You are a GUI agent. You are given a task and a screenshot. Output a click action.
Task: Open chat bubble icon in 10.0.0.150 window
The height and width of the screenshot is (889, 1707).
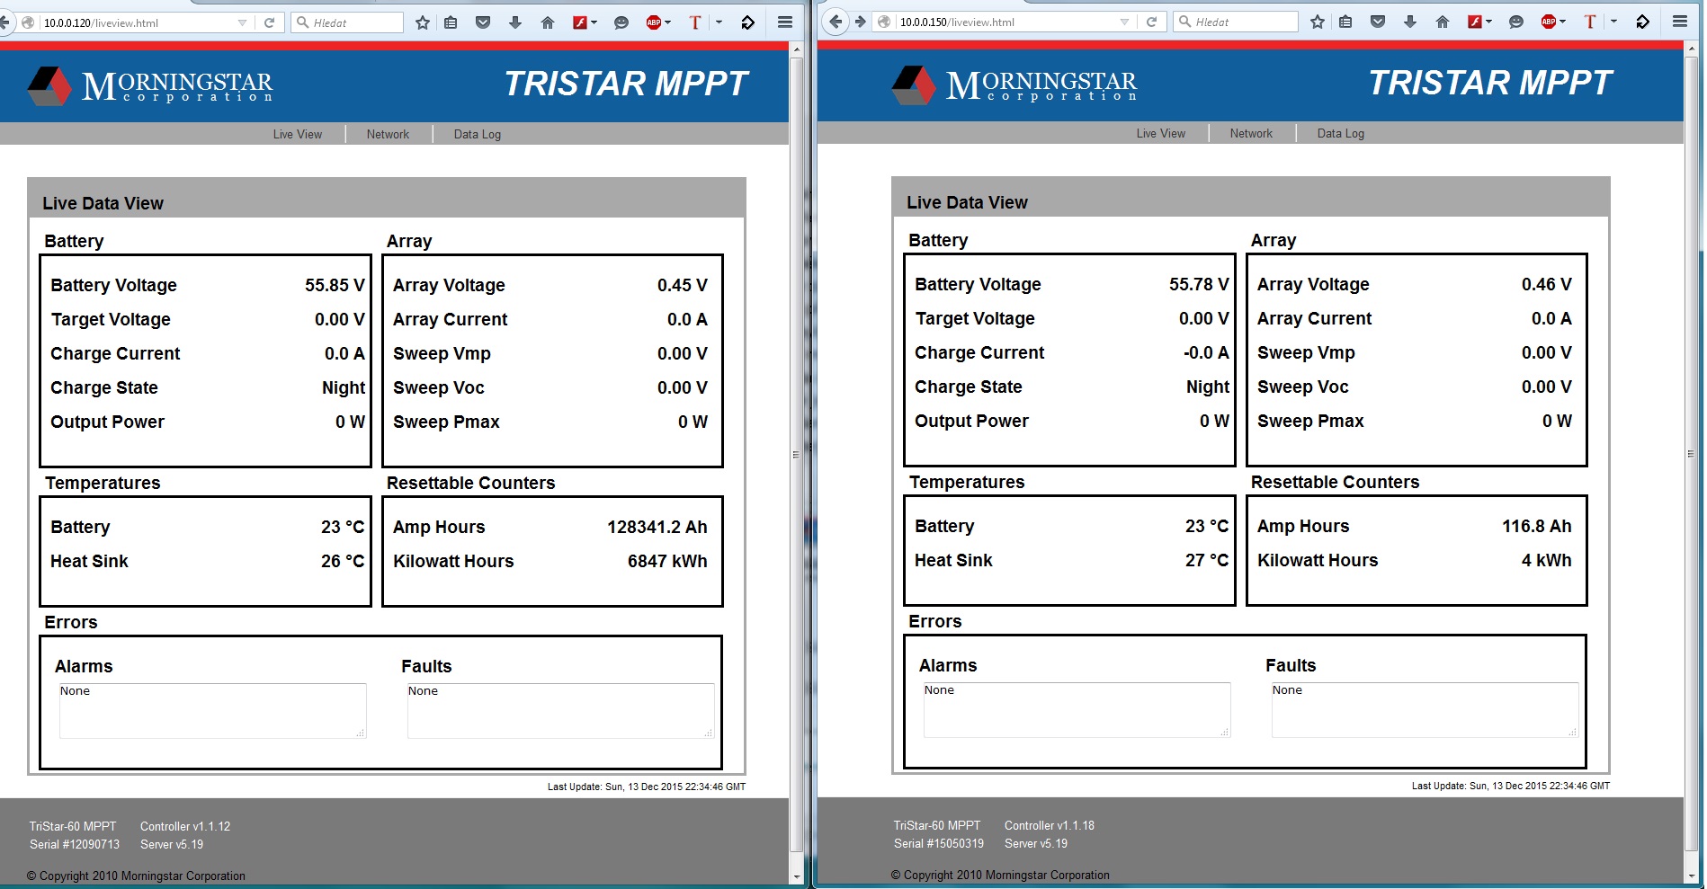(1516, 22)
